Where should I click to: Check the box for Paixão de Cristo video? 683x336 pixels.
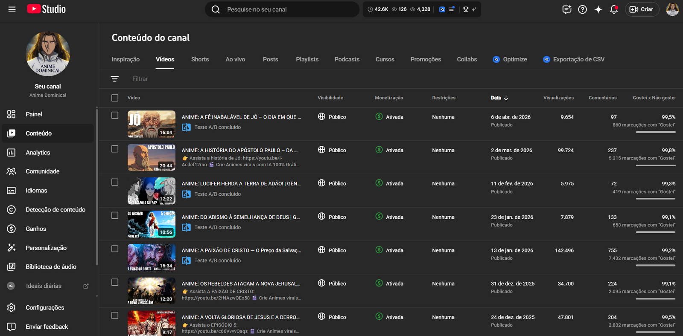point(115,249)
